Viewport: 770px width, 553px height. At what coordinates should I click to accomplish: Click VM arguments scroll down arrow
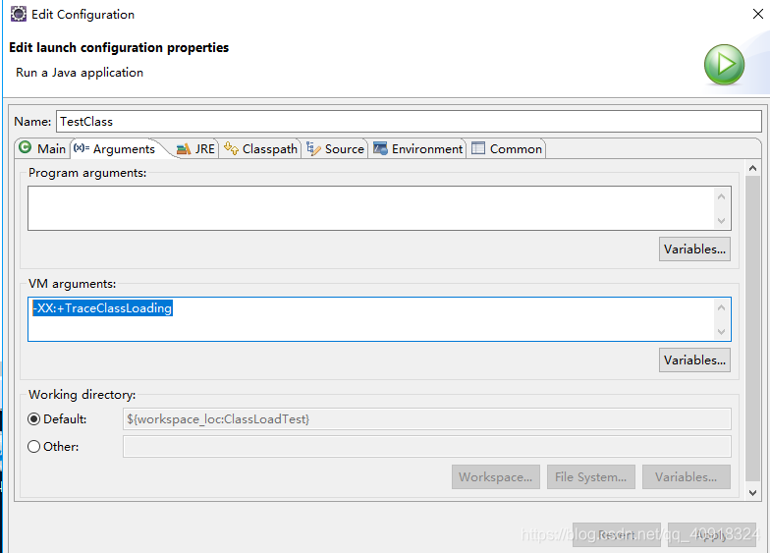click(x=721, y=332)
